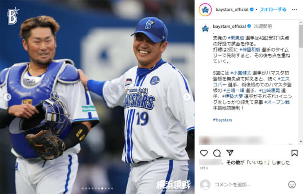
Task: Click baystars profile avatar with story ring
Action: tap(205, 10)
